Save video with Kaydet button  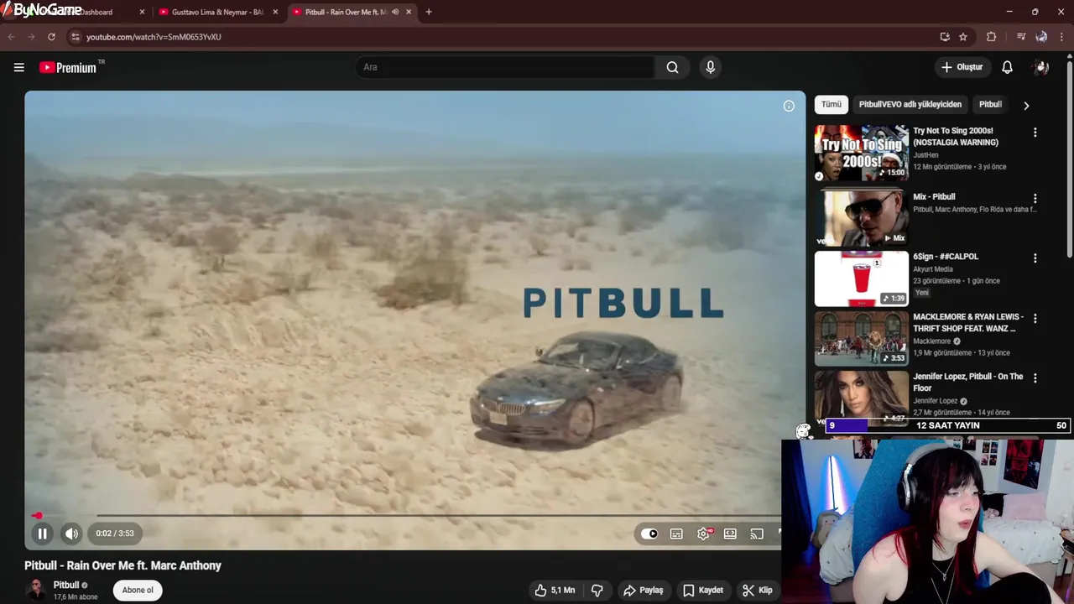point(703,591)
